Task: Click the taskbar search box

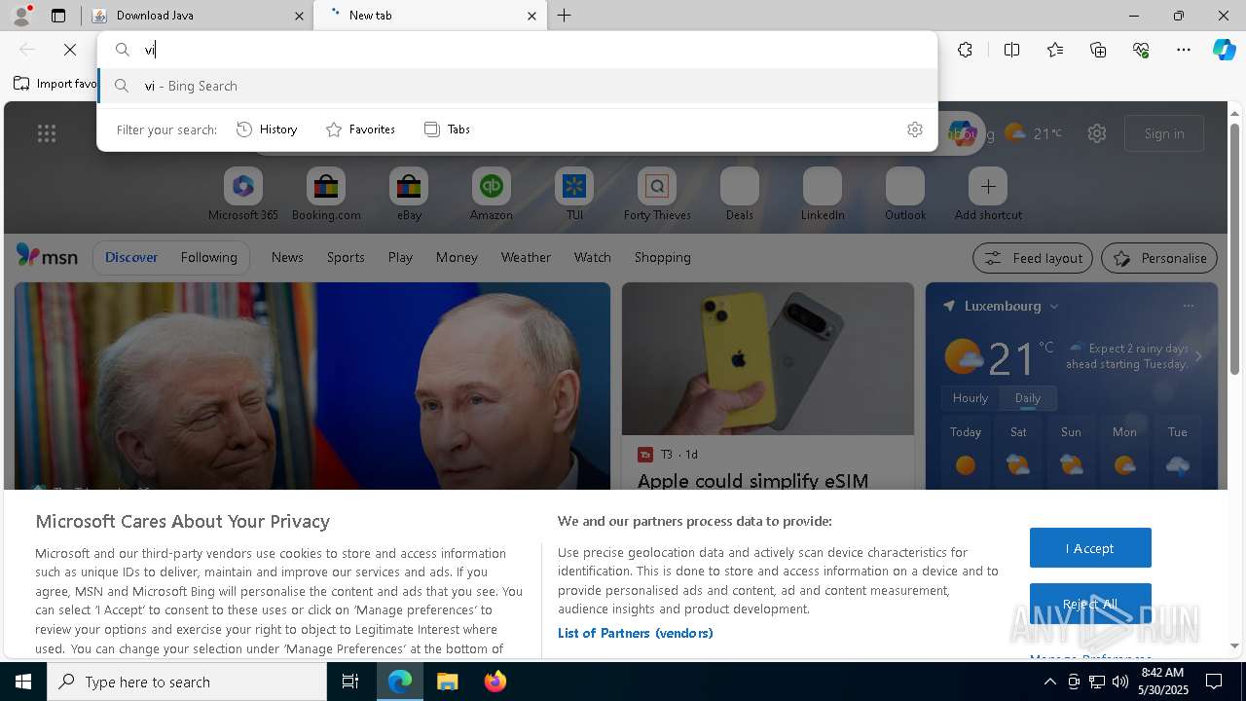Action: pyautogui.click(x=187, y=682)
